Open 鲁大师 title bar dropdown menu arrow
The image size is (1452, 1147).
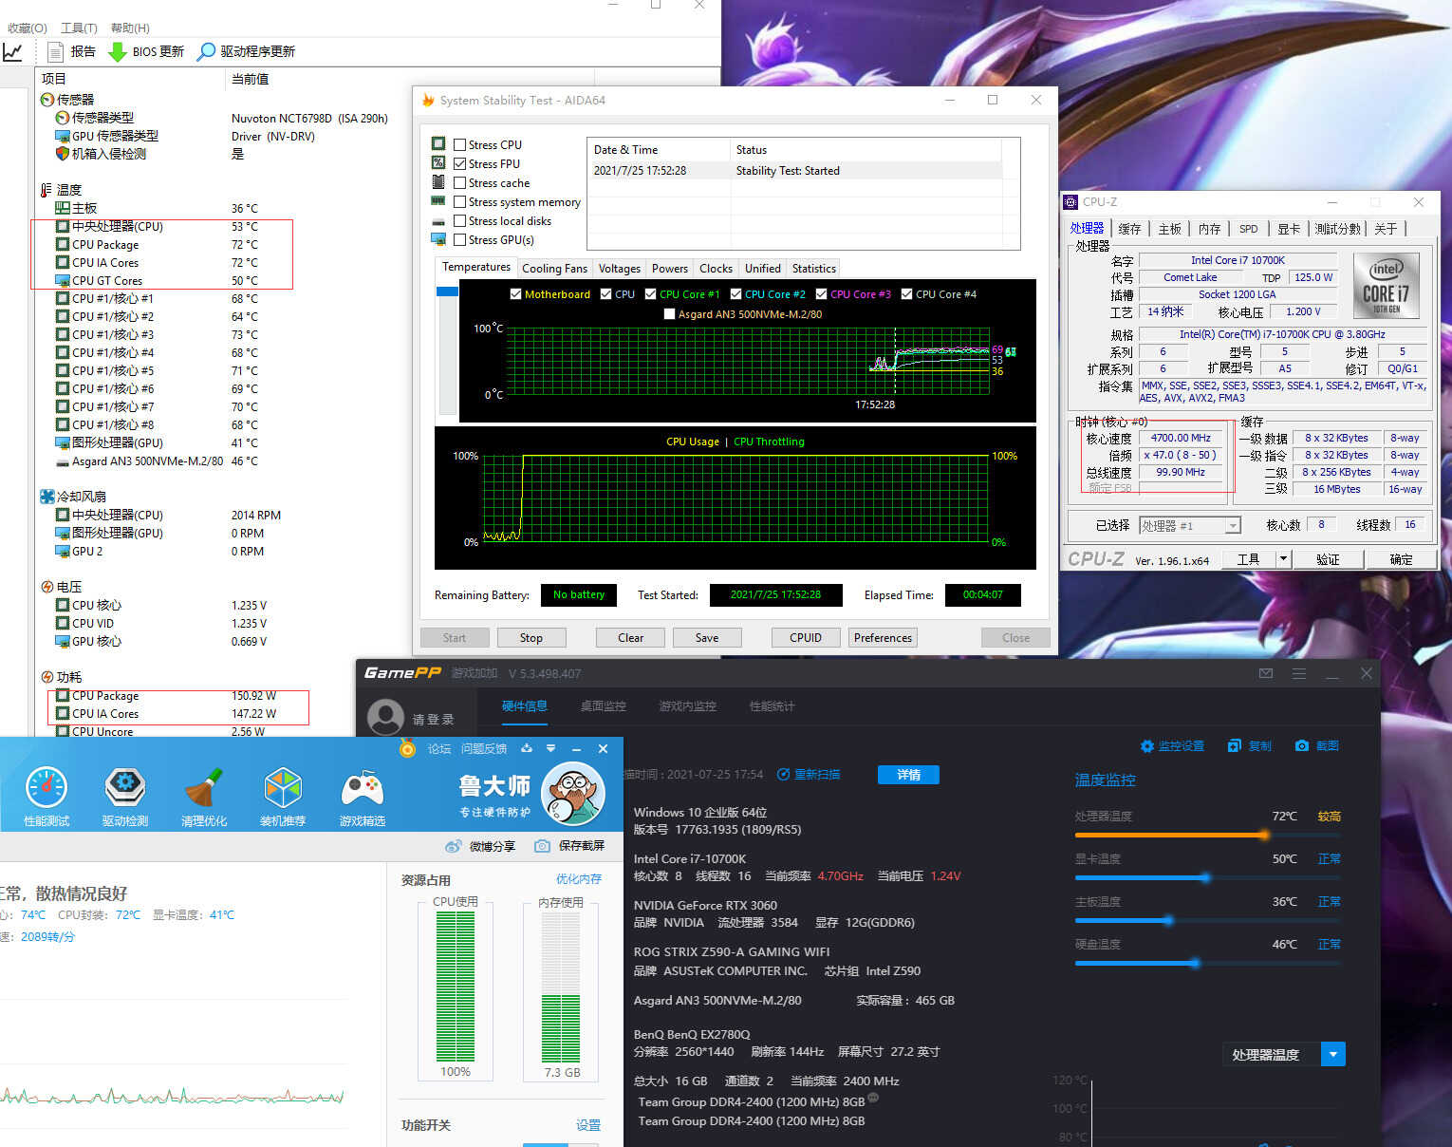551,748
